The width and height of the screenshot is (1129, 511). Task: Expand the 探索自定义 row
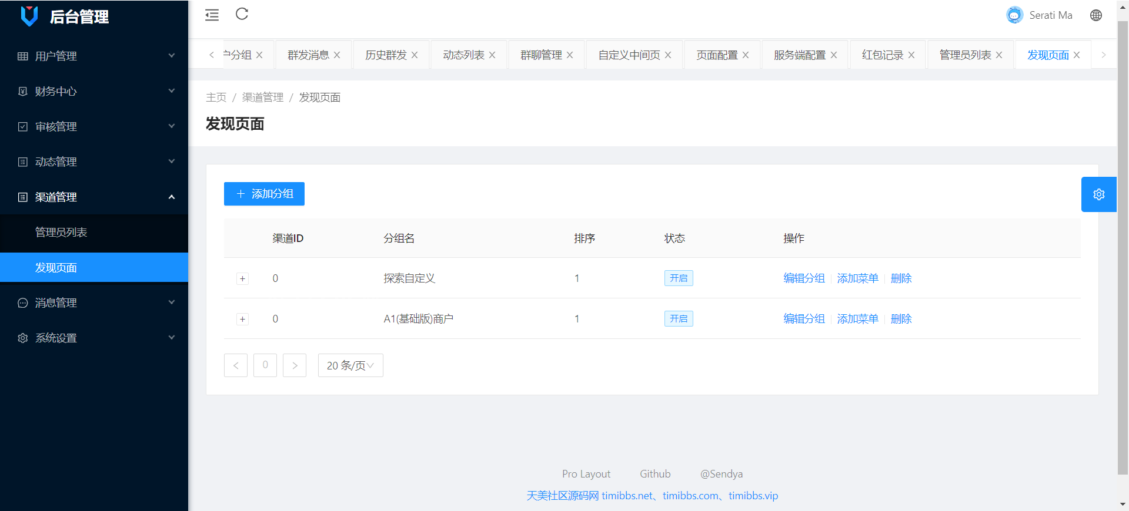click(x=242, y=279)
